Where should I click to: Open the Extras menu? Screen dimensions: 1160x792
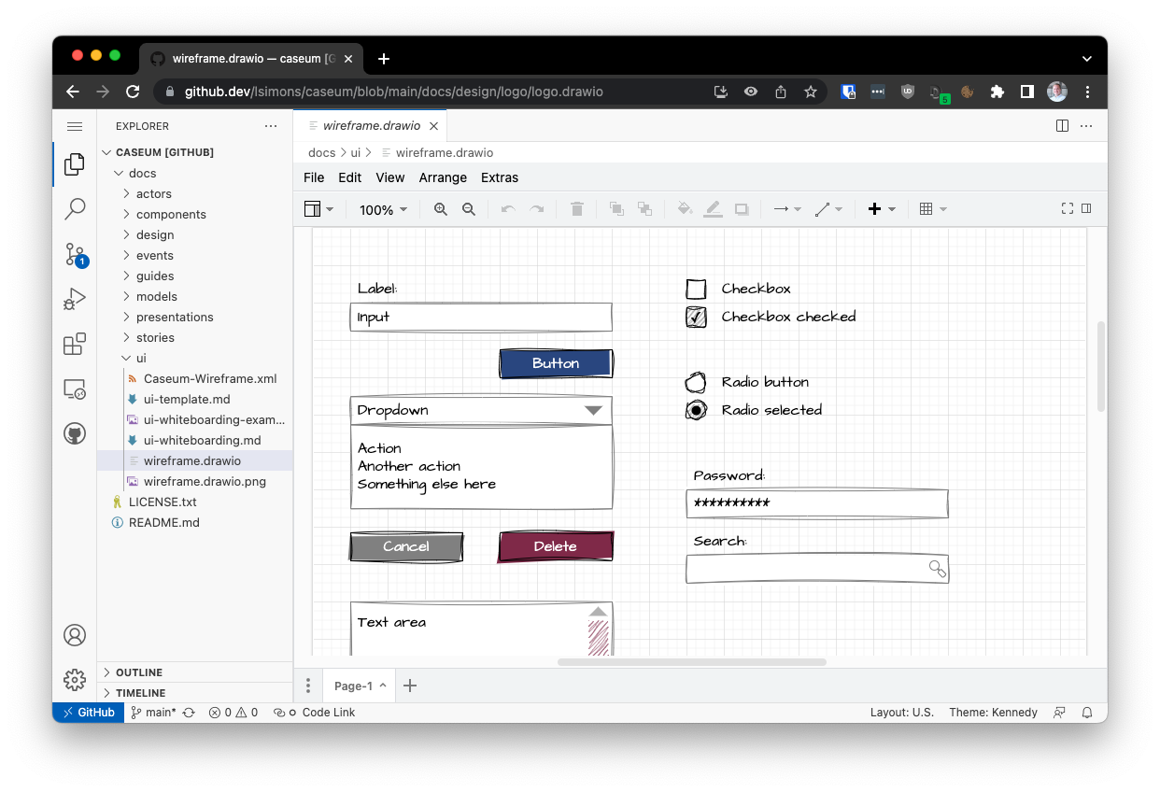click(x=500, y=177)
